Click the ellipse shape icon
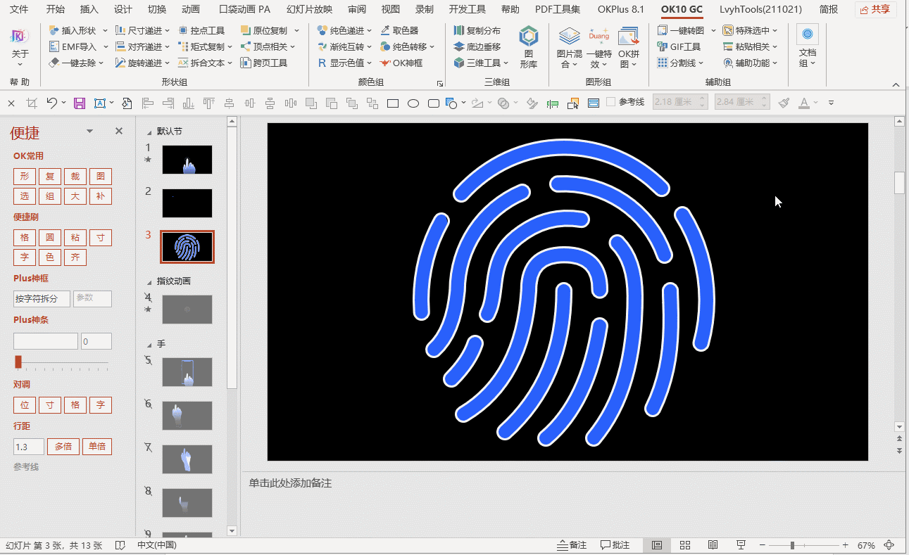The width and height of the screenshot is (909, 555). (x=413, y=103)
